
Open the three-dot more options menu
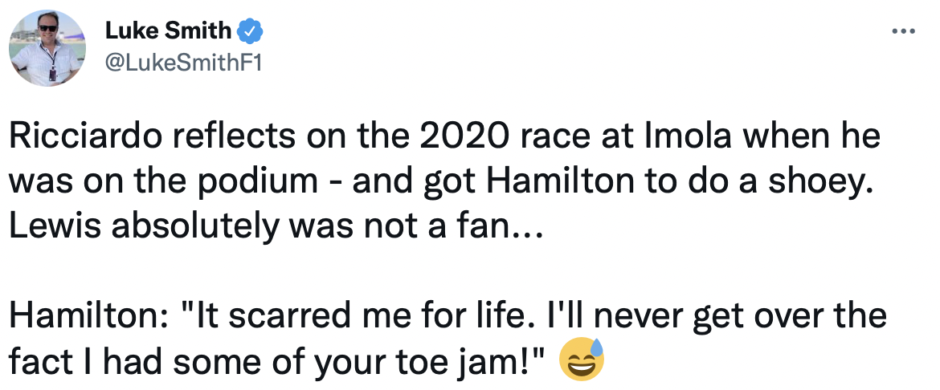click(x=904, y=32)
